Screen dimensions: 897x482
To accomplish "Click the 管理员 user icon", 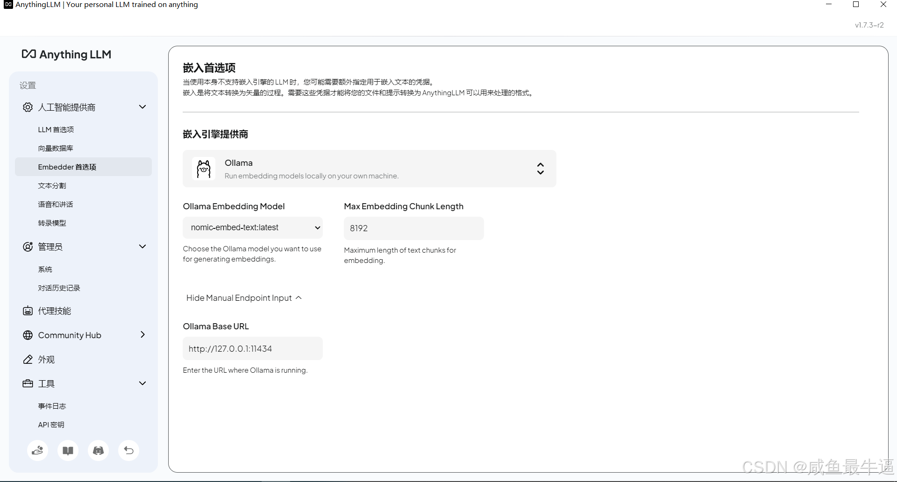I will [x=28, y=247].
